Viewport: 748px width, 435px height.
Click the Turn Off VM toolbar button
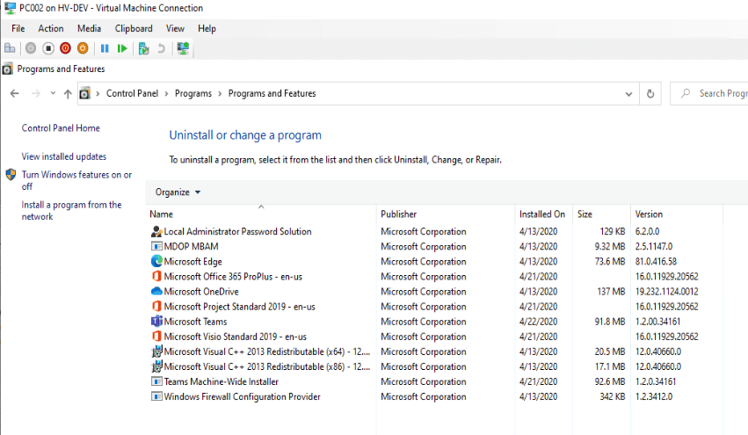(x=48, y=48)
